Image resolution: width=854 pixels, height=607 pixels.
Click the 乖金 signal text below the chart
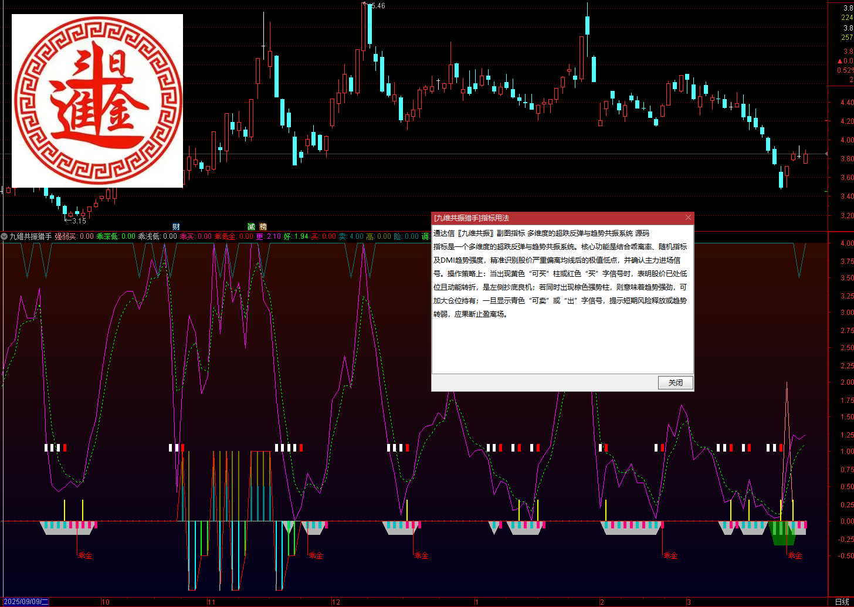(85, 555)
